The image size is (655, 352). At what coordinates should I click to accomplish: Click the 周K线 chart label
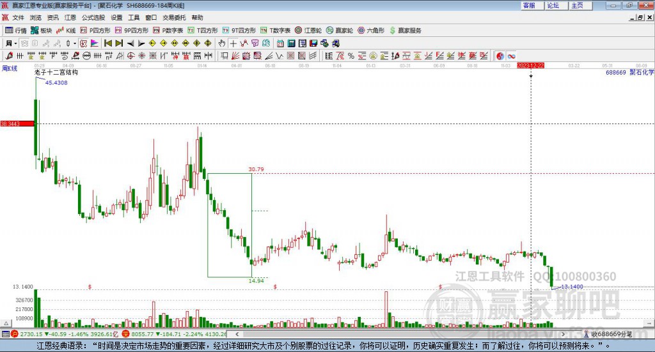coord(10,68)
